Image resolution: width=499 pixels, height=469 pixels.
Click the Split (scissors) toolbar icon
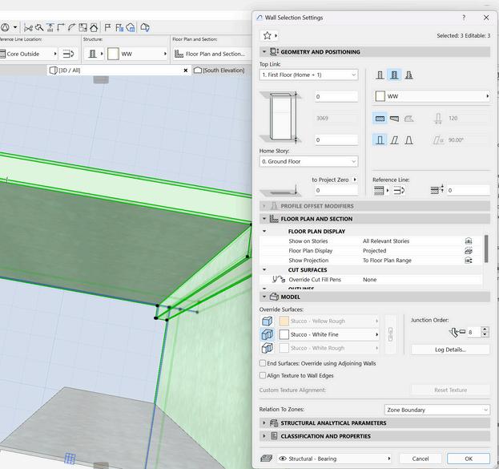point(28,28)
